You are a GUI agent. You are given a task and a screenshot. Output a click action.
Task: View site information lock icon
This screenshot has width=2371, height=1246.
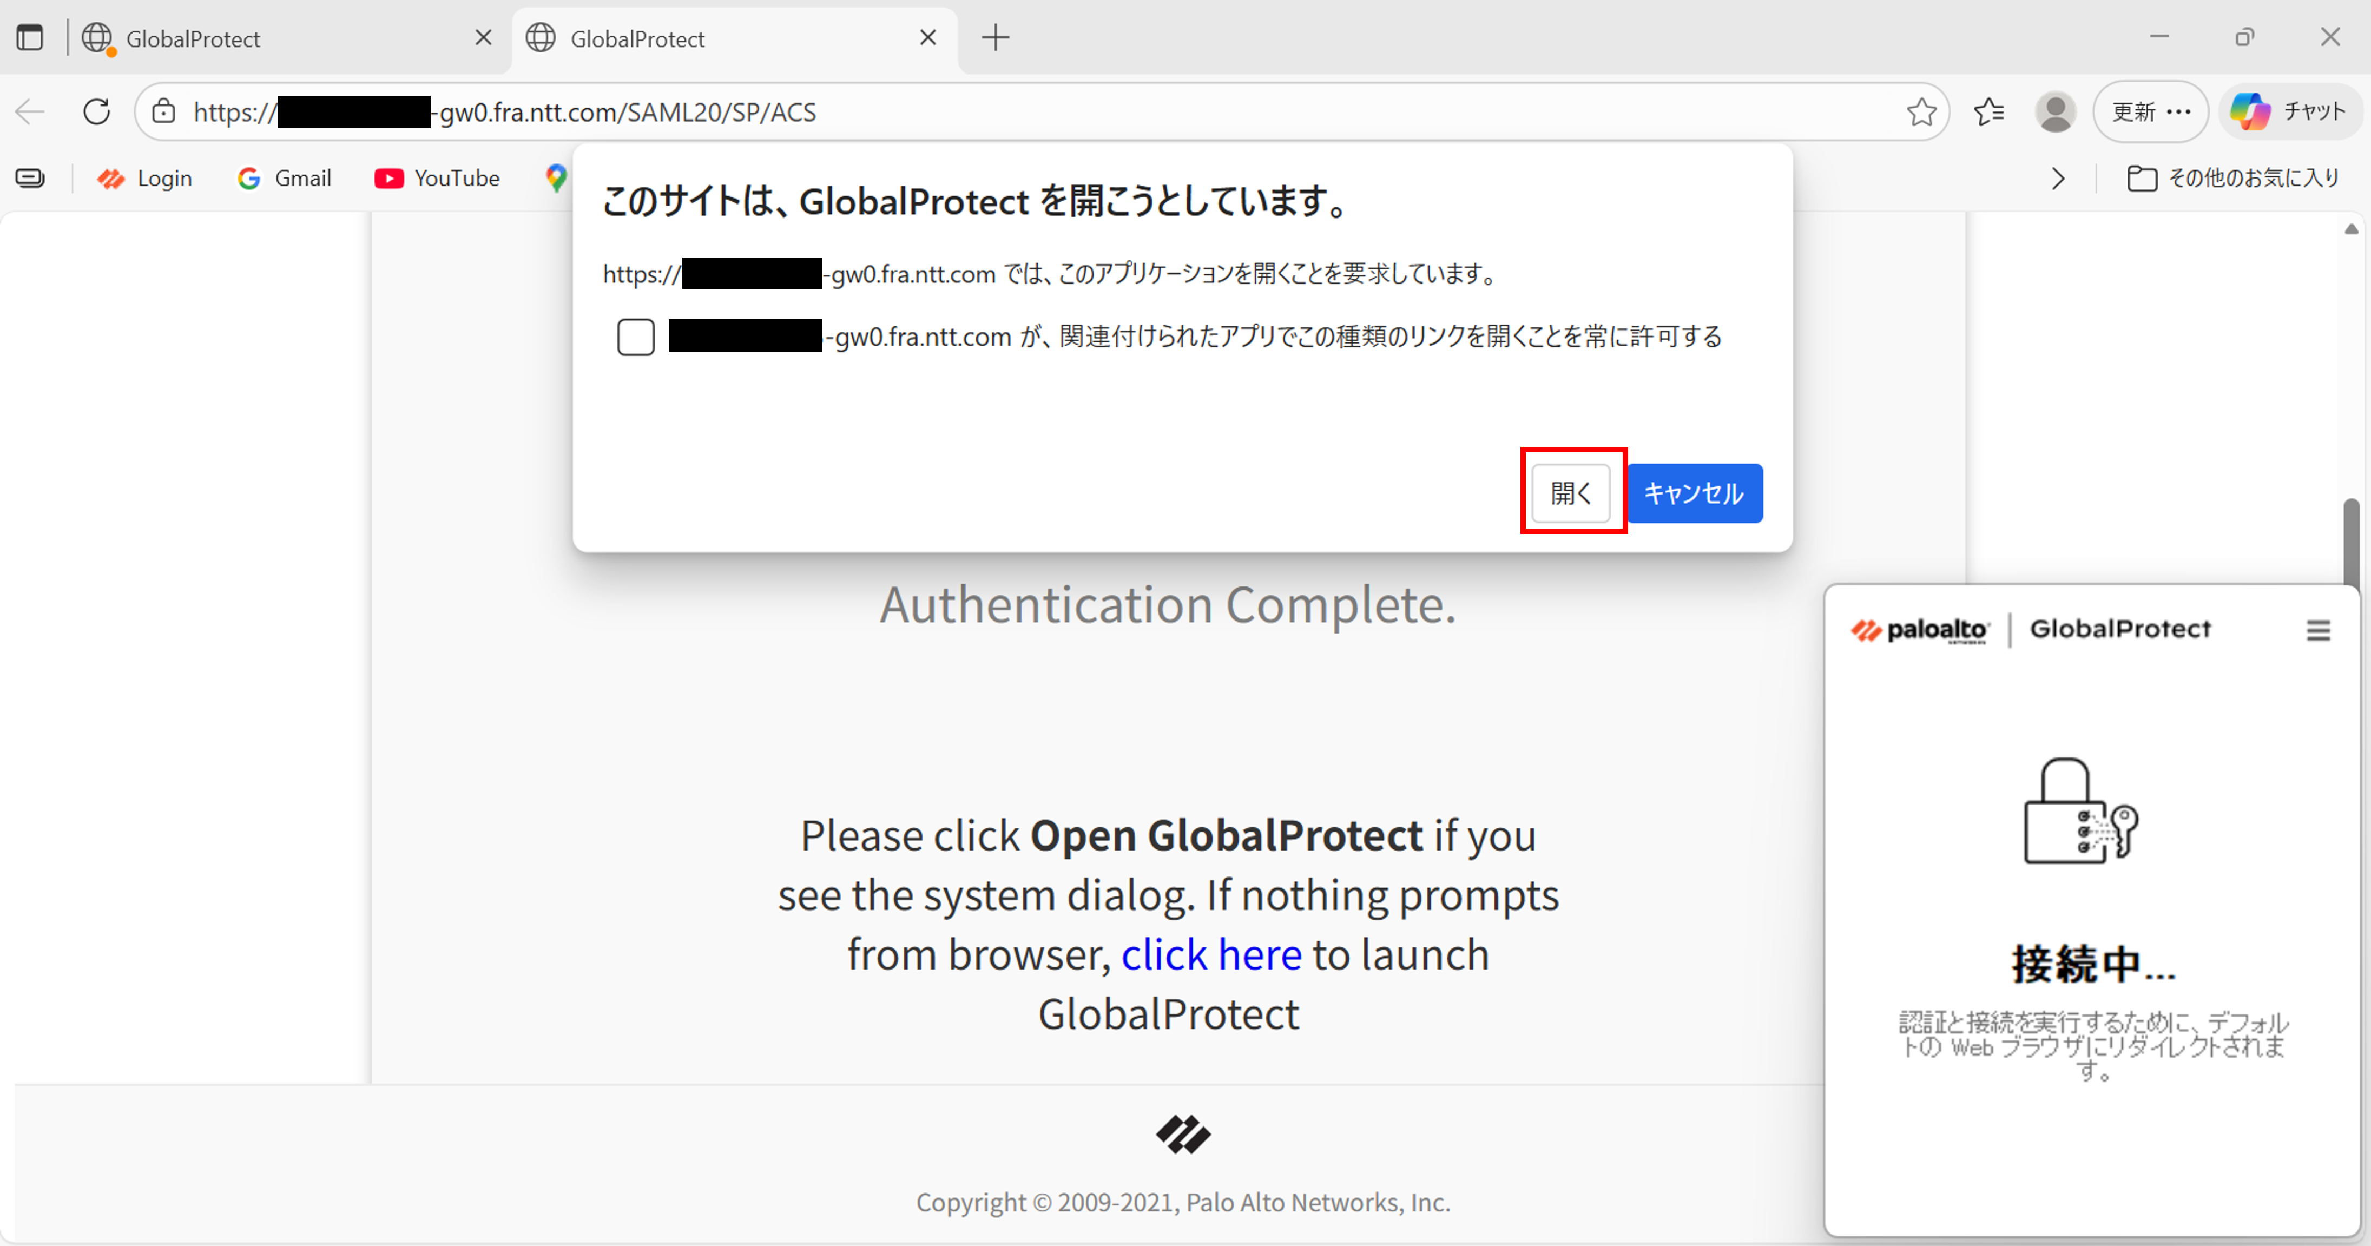pos(164,111)
